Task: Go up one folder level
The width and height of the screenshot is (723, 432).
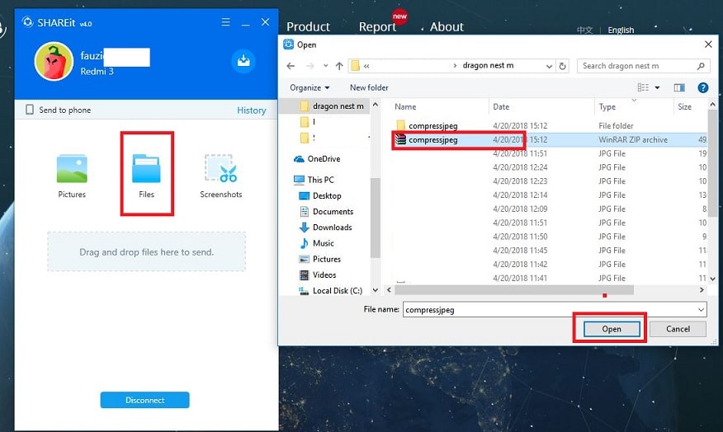Action: [339, 66]
